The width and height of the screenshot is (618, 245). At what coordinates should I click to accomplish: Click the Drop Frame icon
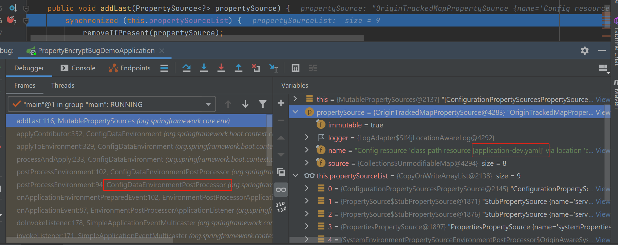256,68
